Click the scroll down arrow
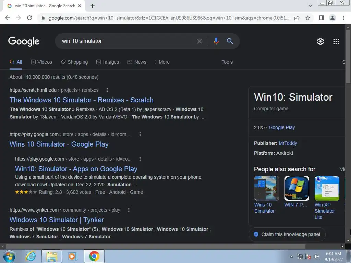The image size is (351, 263). click(348, 240)
